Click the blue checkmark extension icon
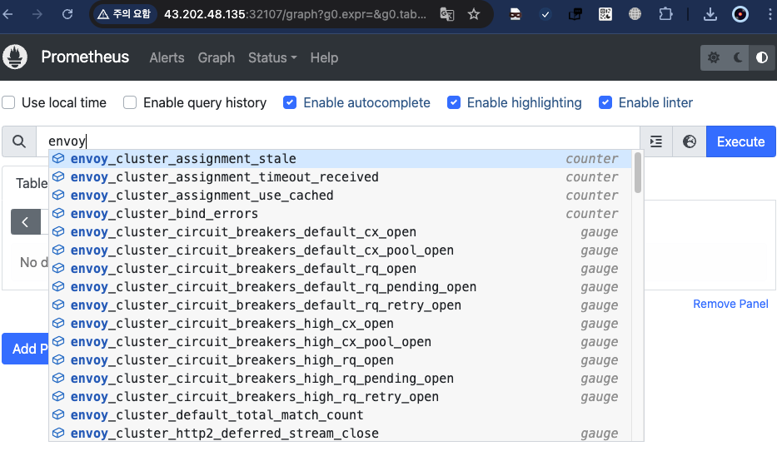The image size is (777, 451). pyautogui.click(x=545, y=14)
